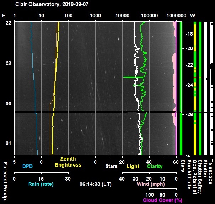Click the 'Wind (mph)' legend label
215x204 pixels.
point(151,184)
